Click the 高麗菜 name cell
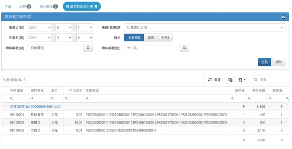 tap(35, 122)
